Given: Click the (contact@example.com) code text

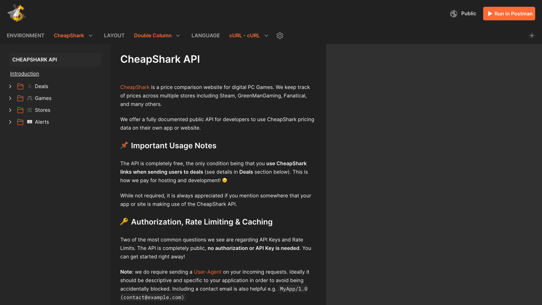Looking at the screenshot, I should 153,298.
